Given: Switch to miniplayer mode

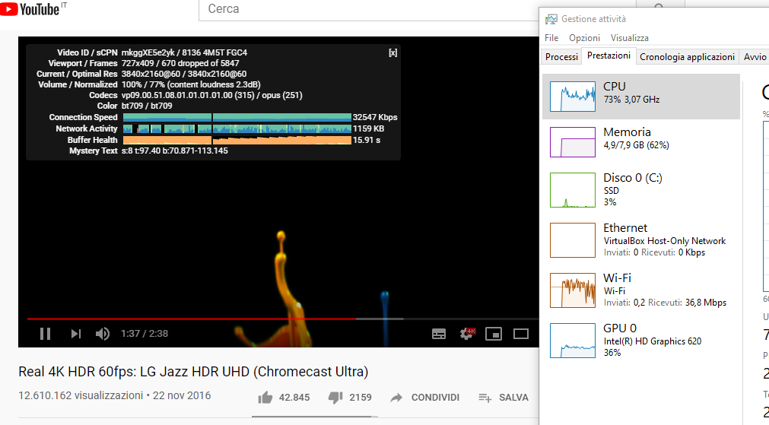Looking at the screenshot, I should (494, 334).
